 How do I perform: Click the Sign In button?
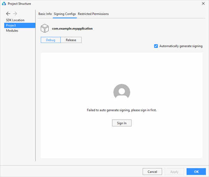(122, 123)
